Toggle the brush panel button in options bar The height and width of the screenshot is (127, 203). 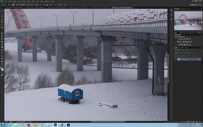point(13,5)
